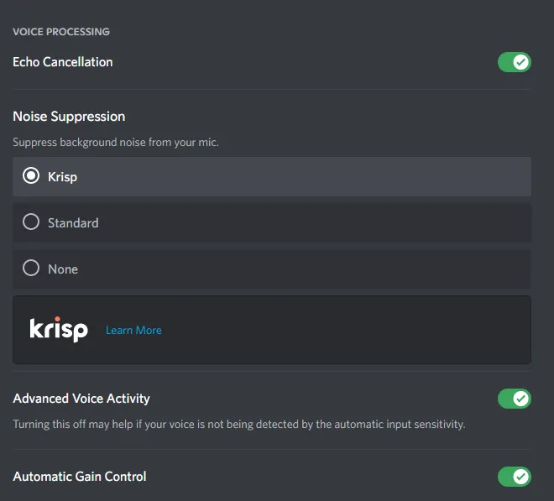Click the 'Turning this off may help' hint text

238,425
